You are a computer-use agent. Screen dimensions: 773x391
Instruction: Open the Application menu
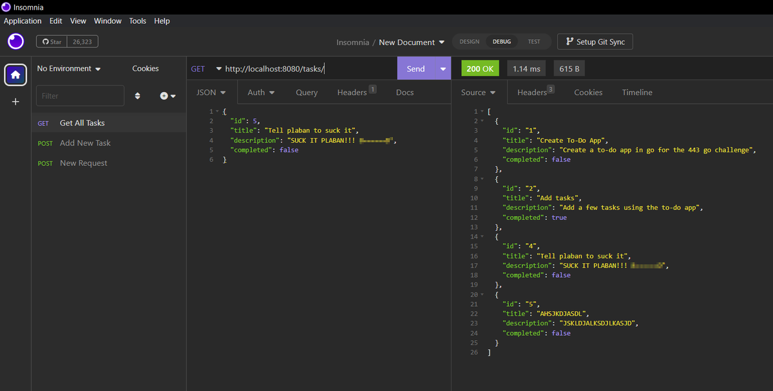(x=23, y=21)
